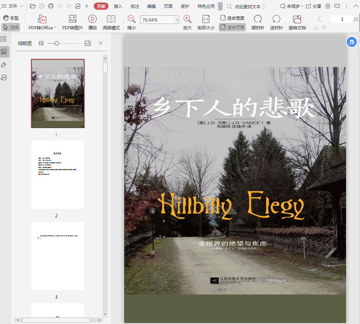The image size is (360, 324).
Task: Expand the zoom percentage dropdown arrow
Action: tap(177, 20)
